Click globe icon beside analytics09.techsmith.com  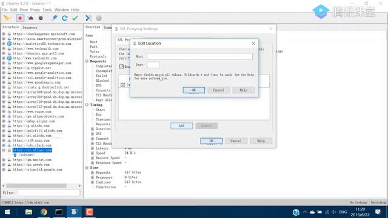tap(10, 44)
